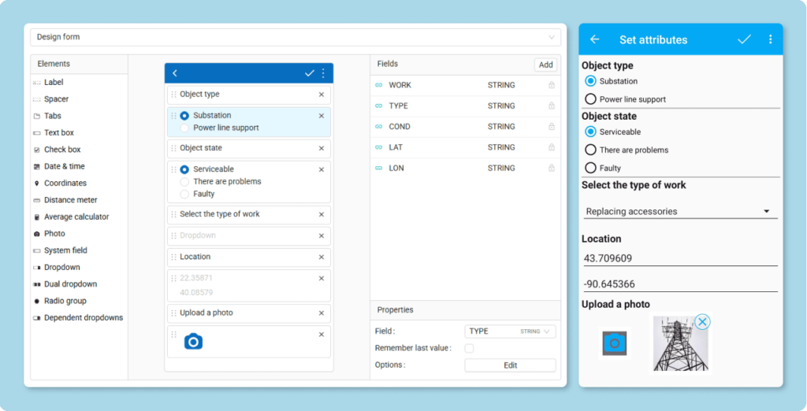Pick the Coordinates element pin icon

36,183
